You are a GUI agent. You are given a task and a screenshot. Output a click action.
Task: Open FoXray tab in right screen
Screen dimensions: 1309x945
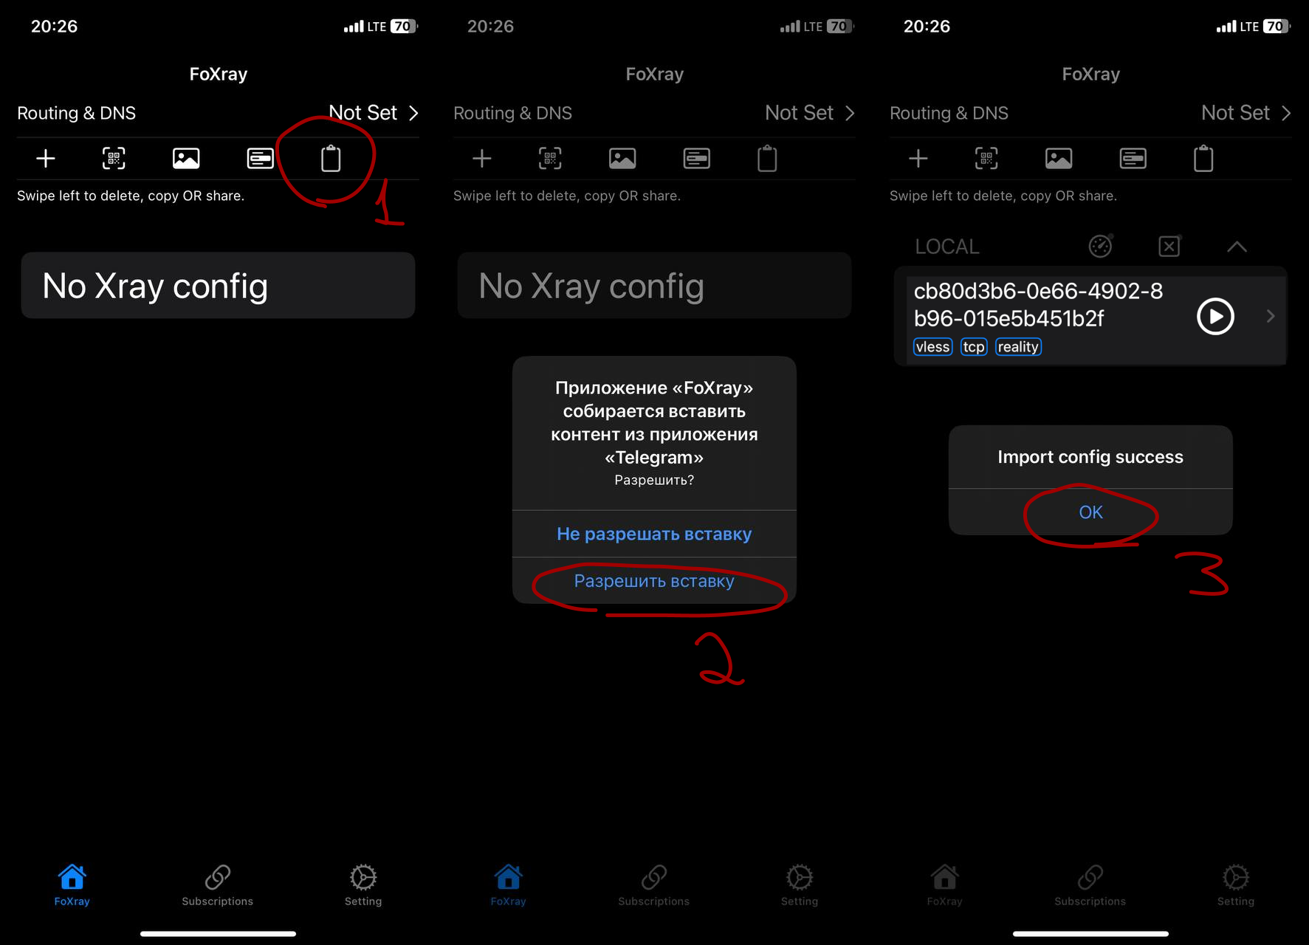[944, 885]
